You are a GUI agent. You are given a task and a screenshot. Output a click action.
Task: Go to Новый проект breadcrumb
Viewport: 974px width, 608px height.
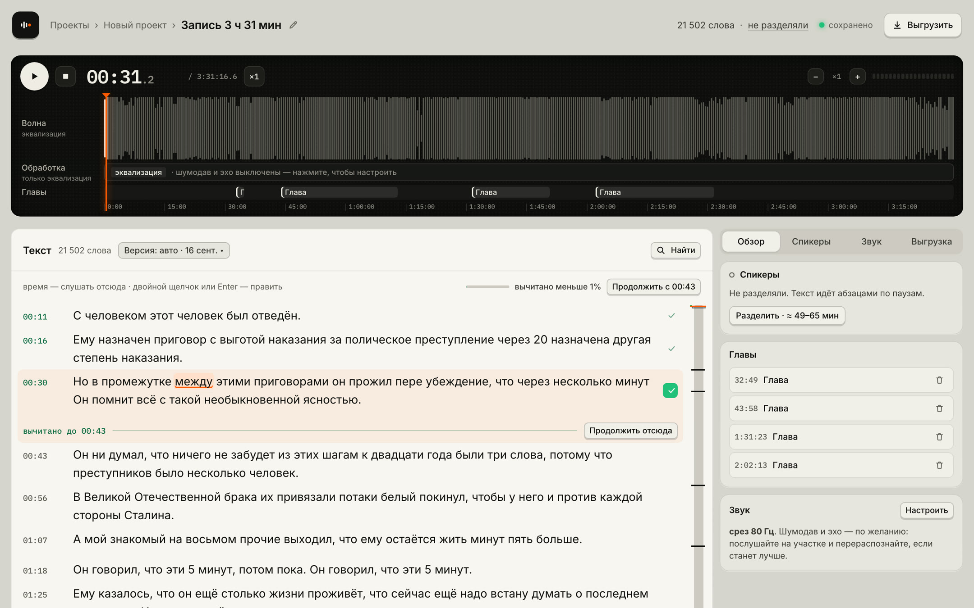(135, 25)
